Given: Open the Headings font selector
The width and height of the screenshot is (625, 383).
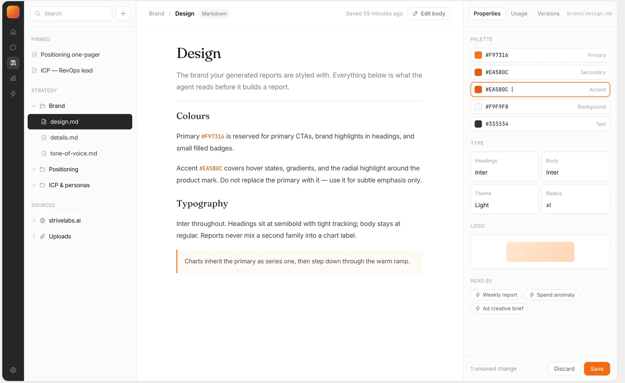Looking at the screenshot, I should [504, 166].
